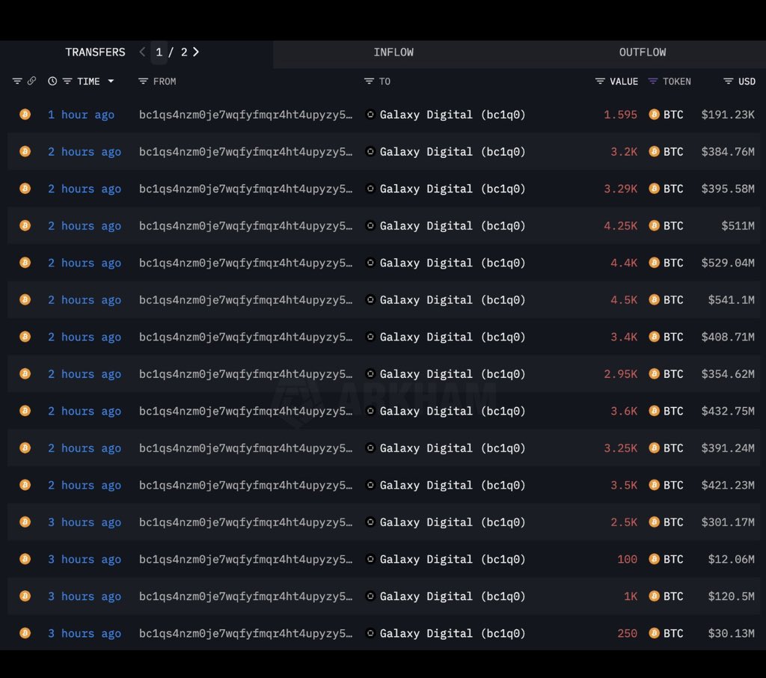Open Galaxy Digital on the $529.04M row
The width and height of the screenshot is (766, 678).
pos(453,263)
